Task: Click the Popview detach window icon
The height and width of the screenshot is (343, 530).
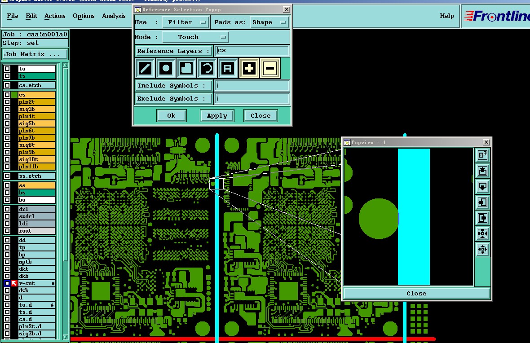Action: click(x=482, y=155)
